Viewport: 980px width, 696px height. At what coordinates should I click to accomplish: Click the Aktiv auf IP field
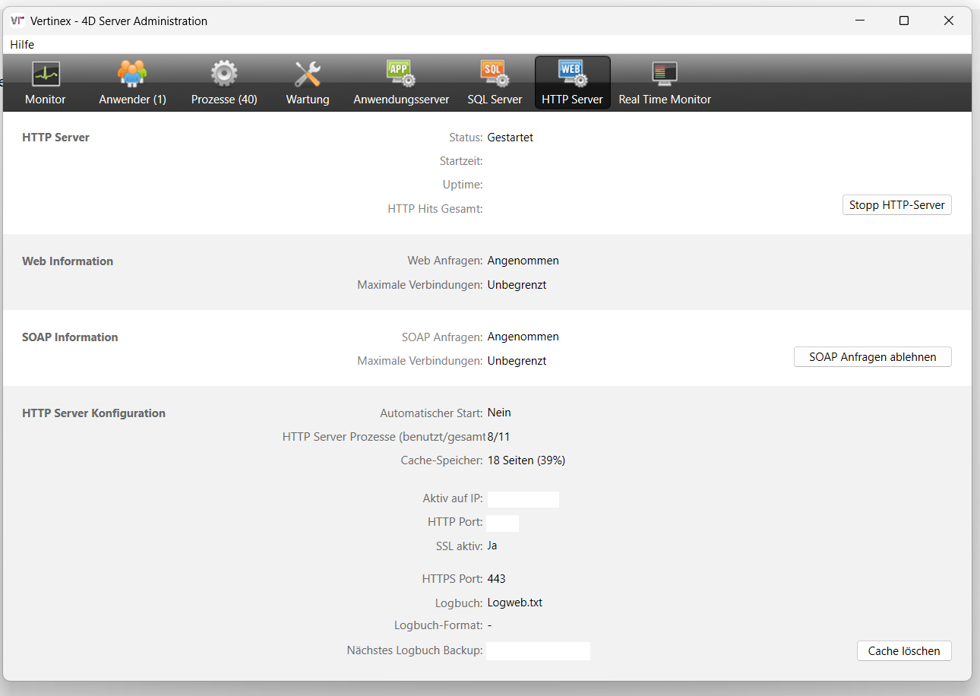tap(523, 499)
